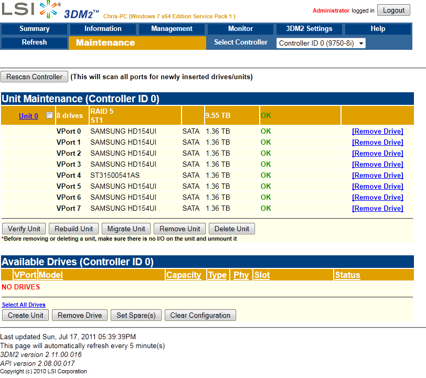Open the Monitor menu
The width and height of the screenshot is (426, 378).
click(240, 29)
